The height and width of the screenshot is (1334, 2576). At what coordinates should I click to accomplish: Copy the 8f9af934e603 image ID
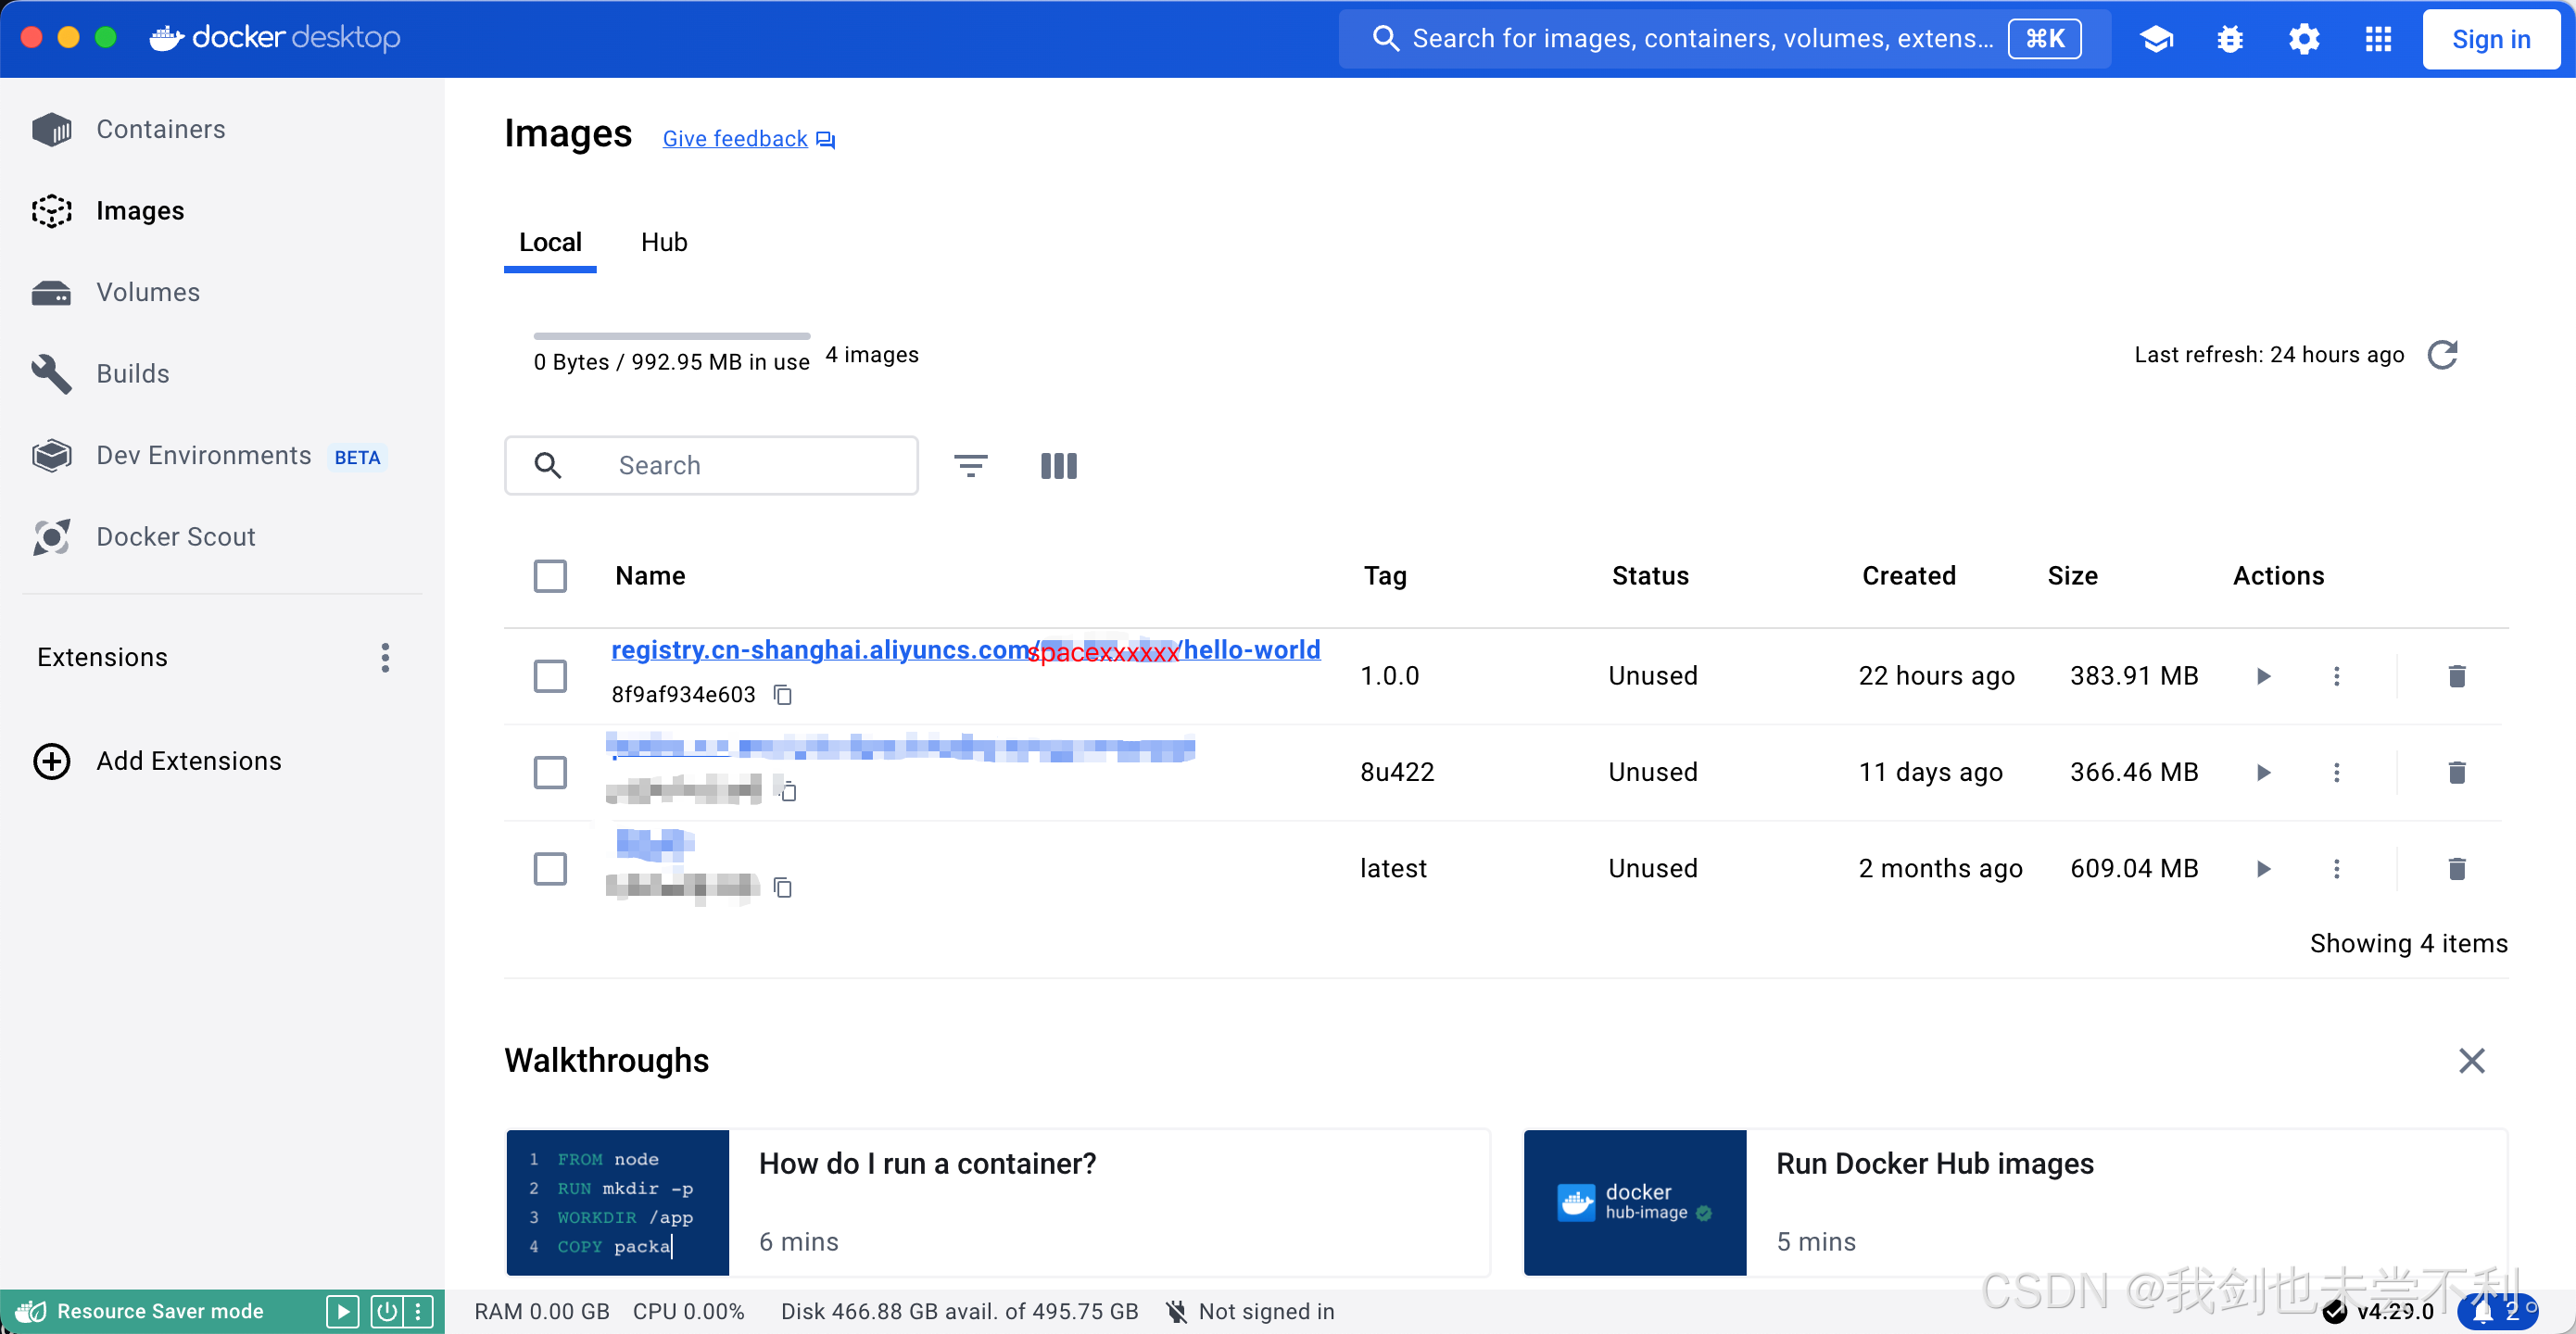coord(783,694)
